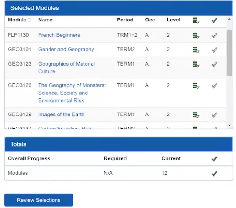Click the scroll up arrow of modules list
This screenshot has width=236, height=208.
pyautogui.click(x=229, y=19)
